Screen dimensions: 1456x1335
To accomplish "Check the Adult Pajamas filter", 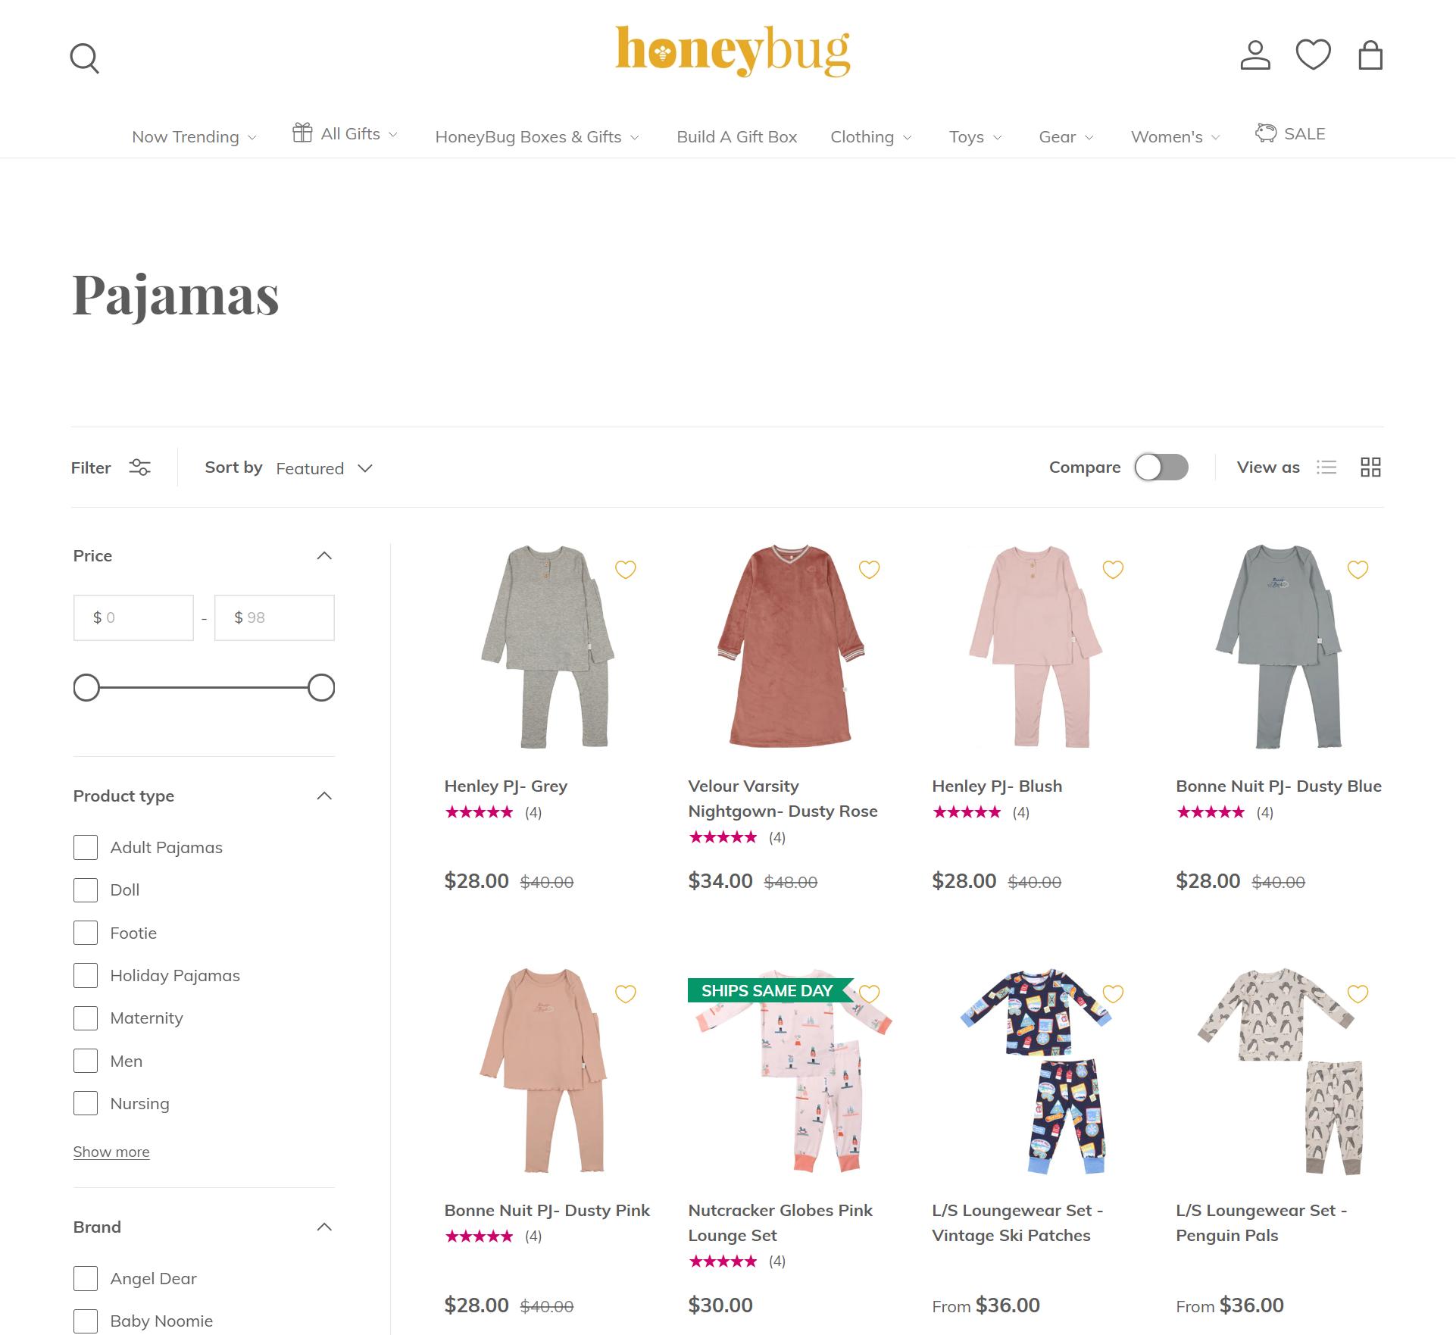I will [86, 847].
